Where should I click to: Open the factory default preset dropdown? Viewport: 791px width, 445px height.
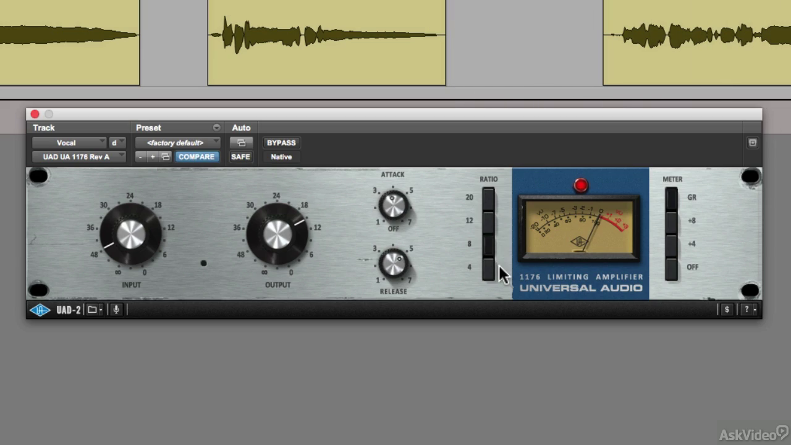coord(177,143)
